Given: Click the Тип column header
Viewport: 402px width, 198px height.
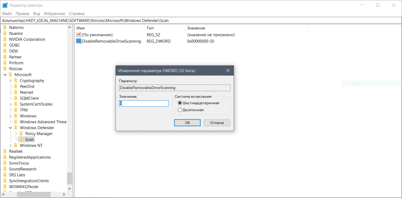Looking at the screenshot, I should (165, 28).
